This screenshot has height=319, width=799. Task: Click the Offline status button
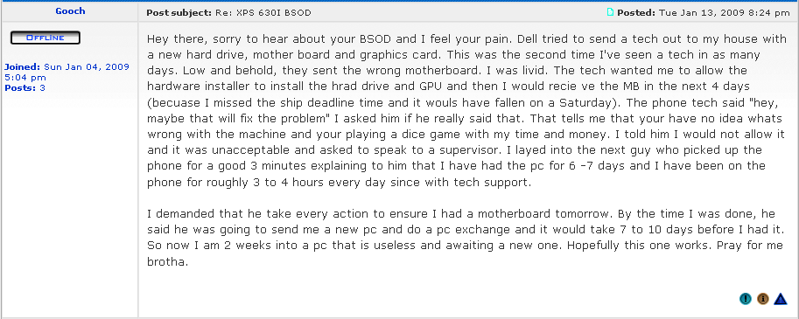coord(46,38)
